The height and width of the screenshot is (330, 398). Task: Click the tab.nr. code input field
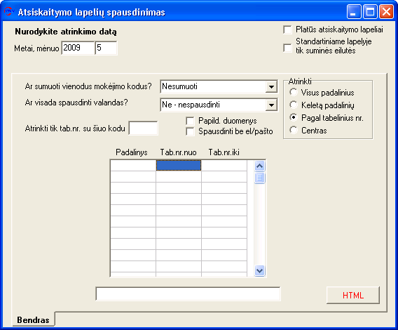(143, 128)
